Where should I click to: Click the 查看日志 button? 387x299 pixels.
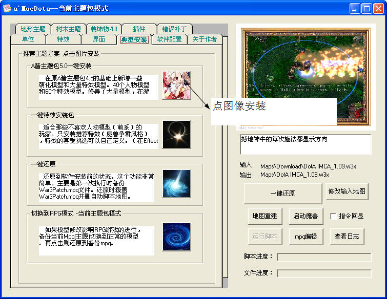[347, 237]
